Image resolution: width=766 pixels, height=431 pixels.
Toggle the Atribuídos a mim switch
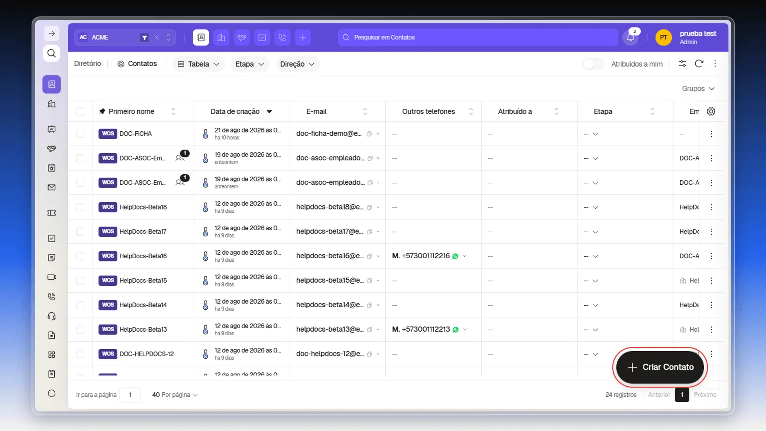pyautogui.click(x=594, y=64)
